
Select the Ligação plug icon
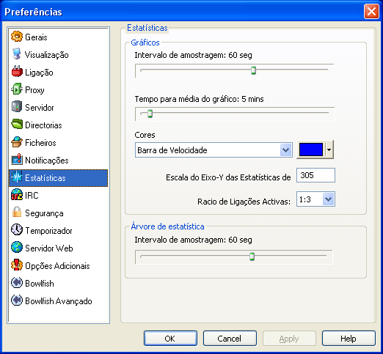(17, 72)
